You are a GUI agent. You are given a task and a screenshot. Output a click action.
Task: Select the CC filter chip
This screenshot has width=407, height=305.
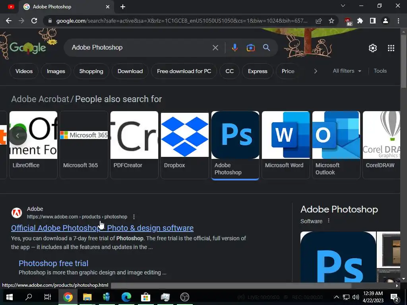229,71
